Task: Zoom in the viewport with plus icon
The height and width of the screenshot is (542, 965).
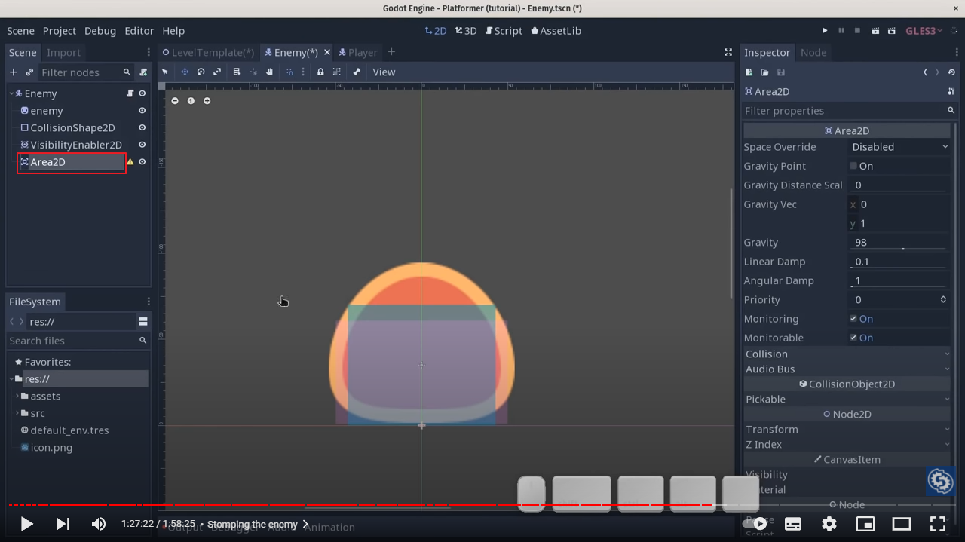Action: 207,101
